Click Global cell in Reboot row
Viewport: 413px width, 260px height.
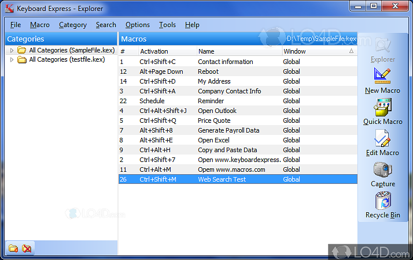click(x=292, y=71)
